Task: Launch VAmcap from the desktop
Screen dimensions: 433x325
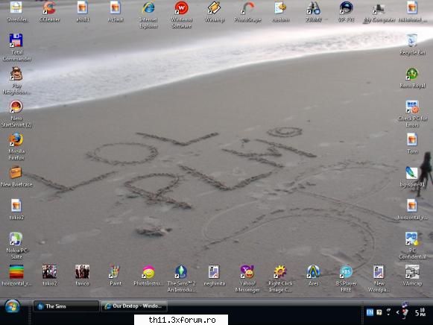Action: (x=412, y=275)
